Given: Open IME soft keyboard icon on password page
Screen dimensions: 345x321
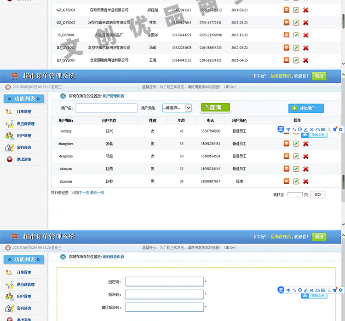Looking at the screenshot, I should point(323,291).
